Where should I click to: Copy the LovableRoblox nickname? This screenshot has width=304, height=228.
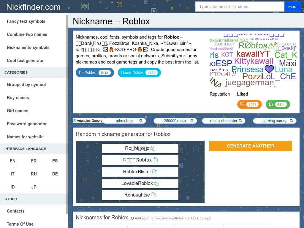coord(156,183)
